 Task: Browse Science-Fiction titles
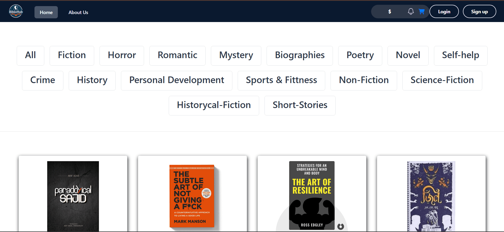(442, 80)
